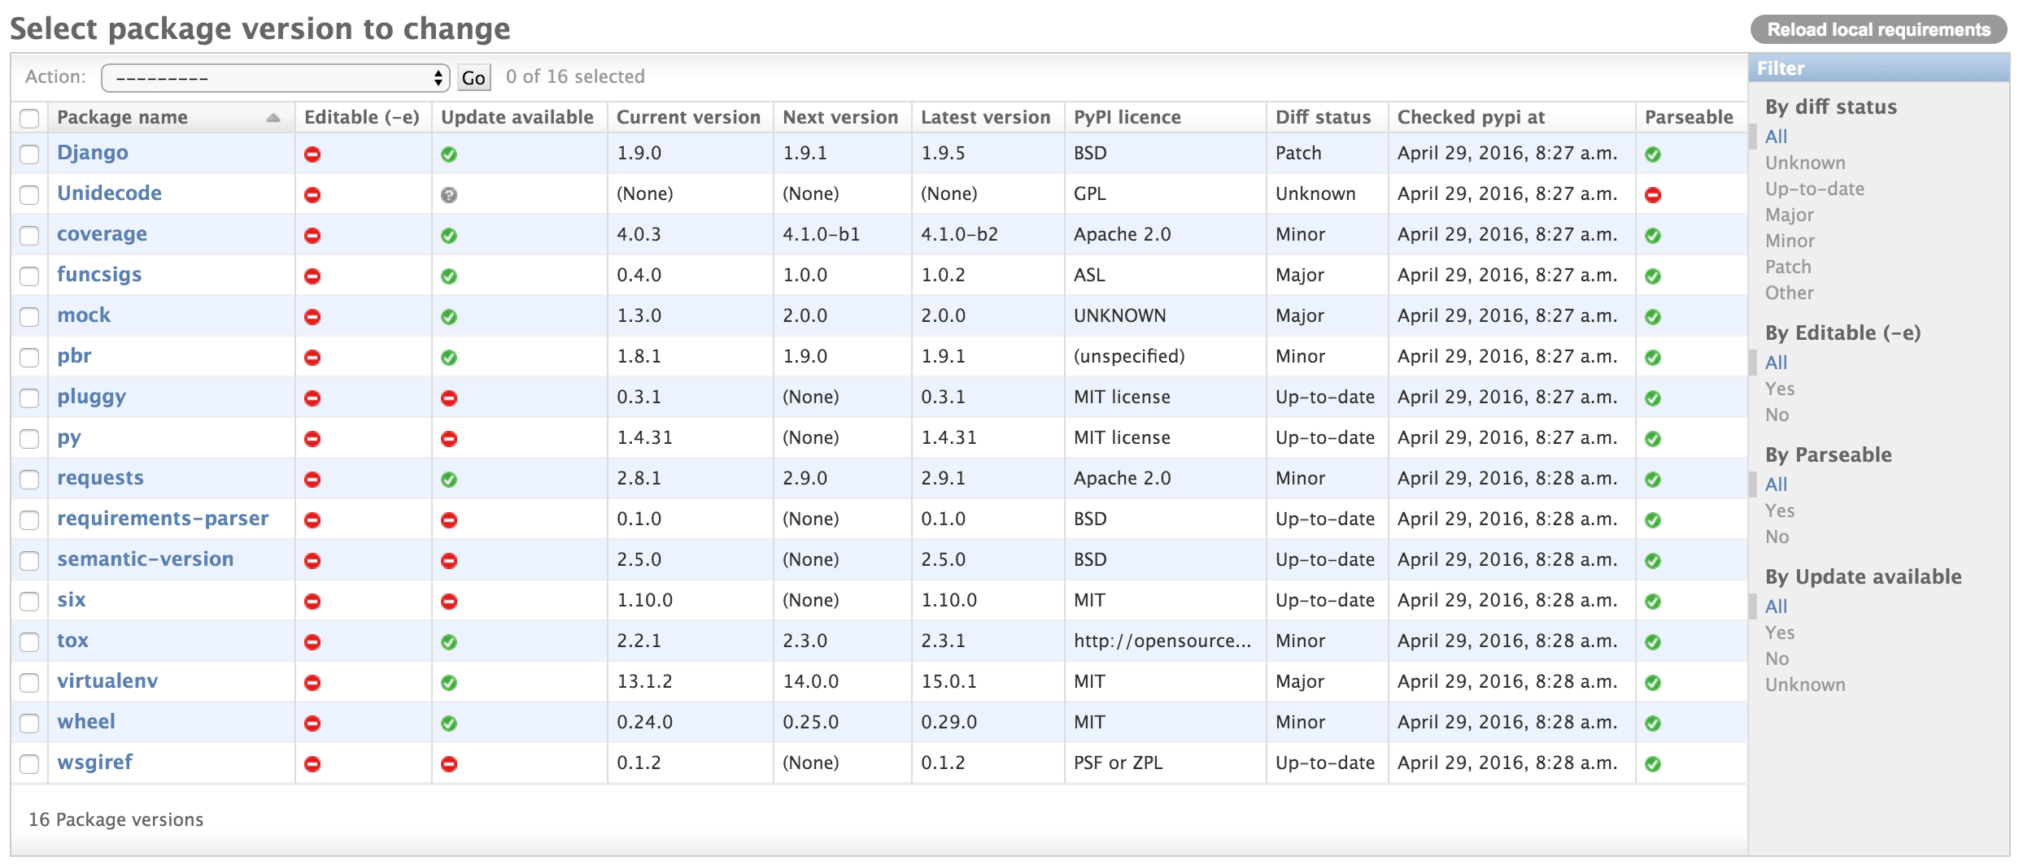Image resolution: width=2019 pixels, height=865 pixels.
Task: Open the semantic-version package link
Action: [x=145, y=559]
